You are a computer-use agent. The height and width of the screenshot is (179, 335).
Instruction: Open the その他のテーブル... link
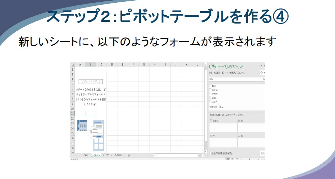point(216,107)
